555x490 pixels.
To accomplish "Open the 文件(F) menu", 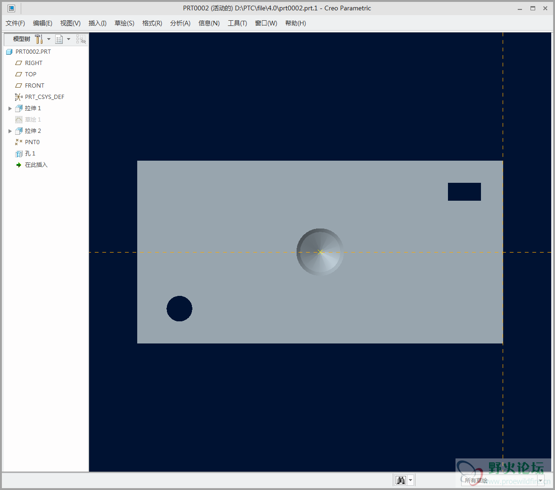I will (15, 24).
